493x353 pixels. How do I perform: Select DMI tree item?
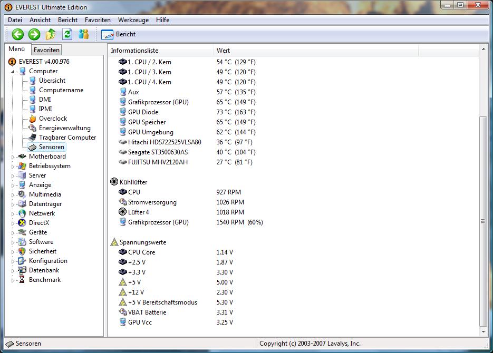coord(45,100)
